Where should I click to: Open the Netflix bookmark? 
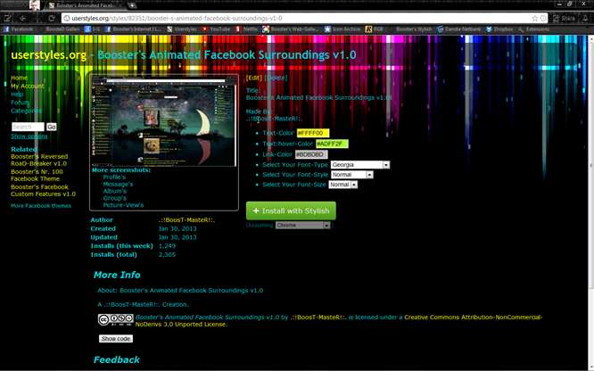pos(247,29)
